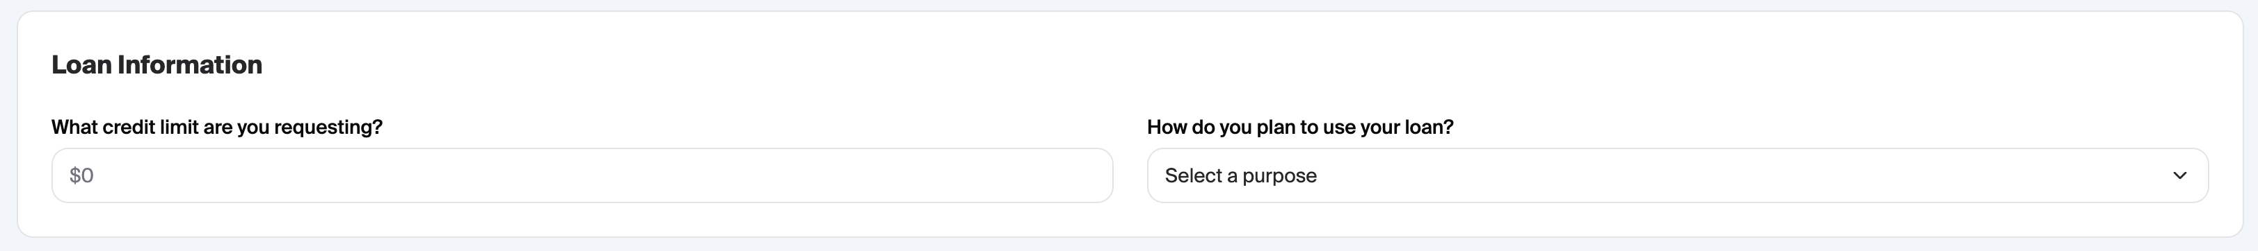Toggle the purpose dropdown caret icon
The height and width of the screenshot is (251, 2258).
tap(2179, 176)
